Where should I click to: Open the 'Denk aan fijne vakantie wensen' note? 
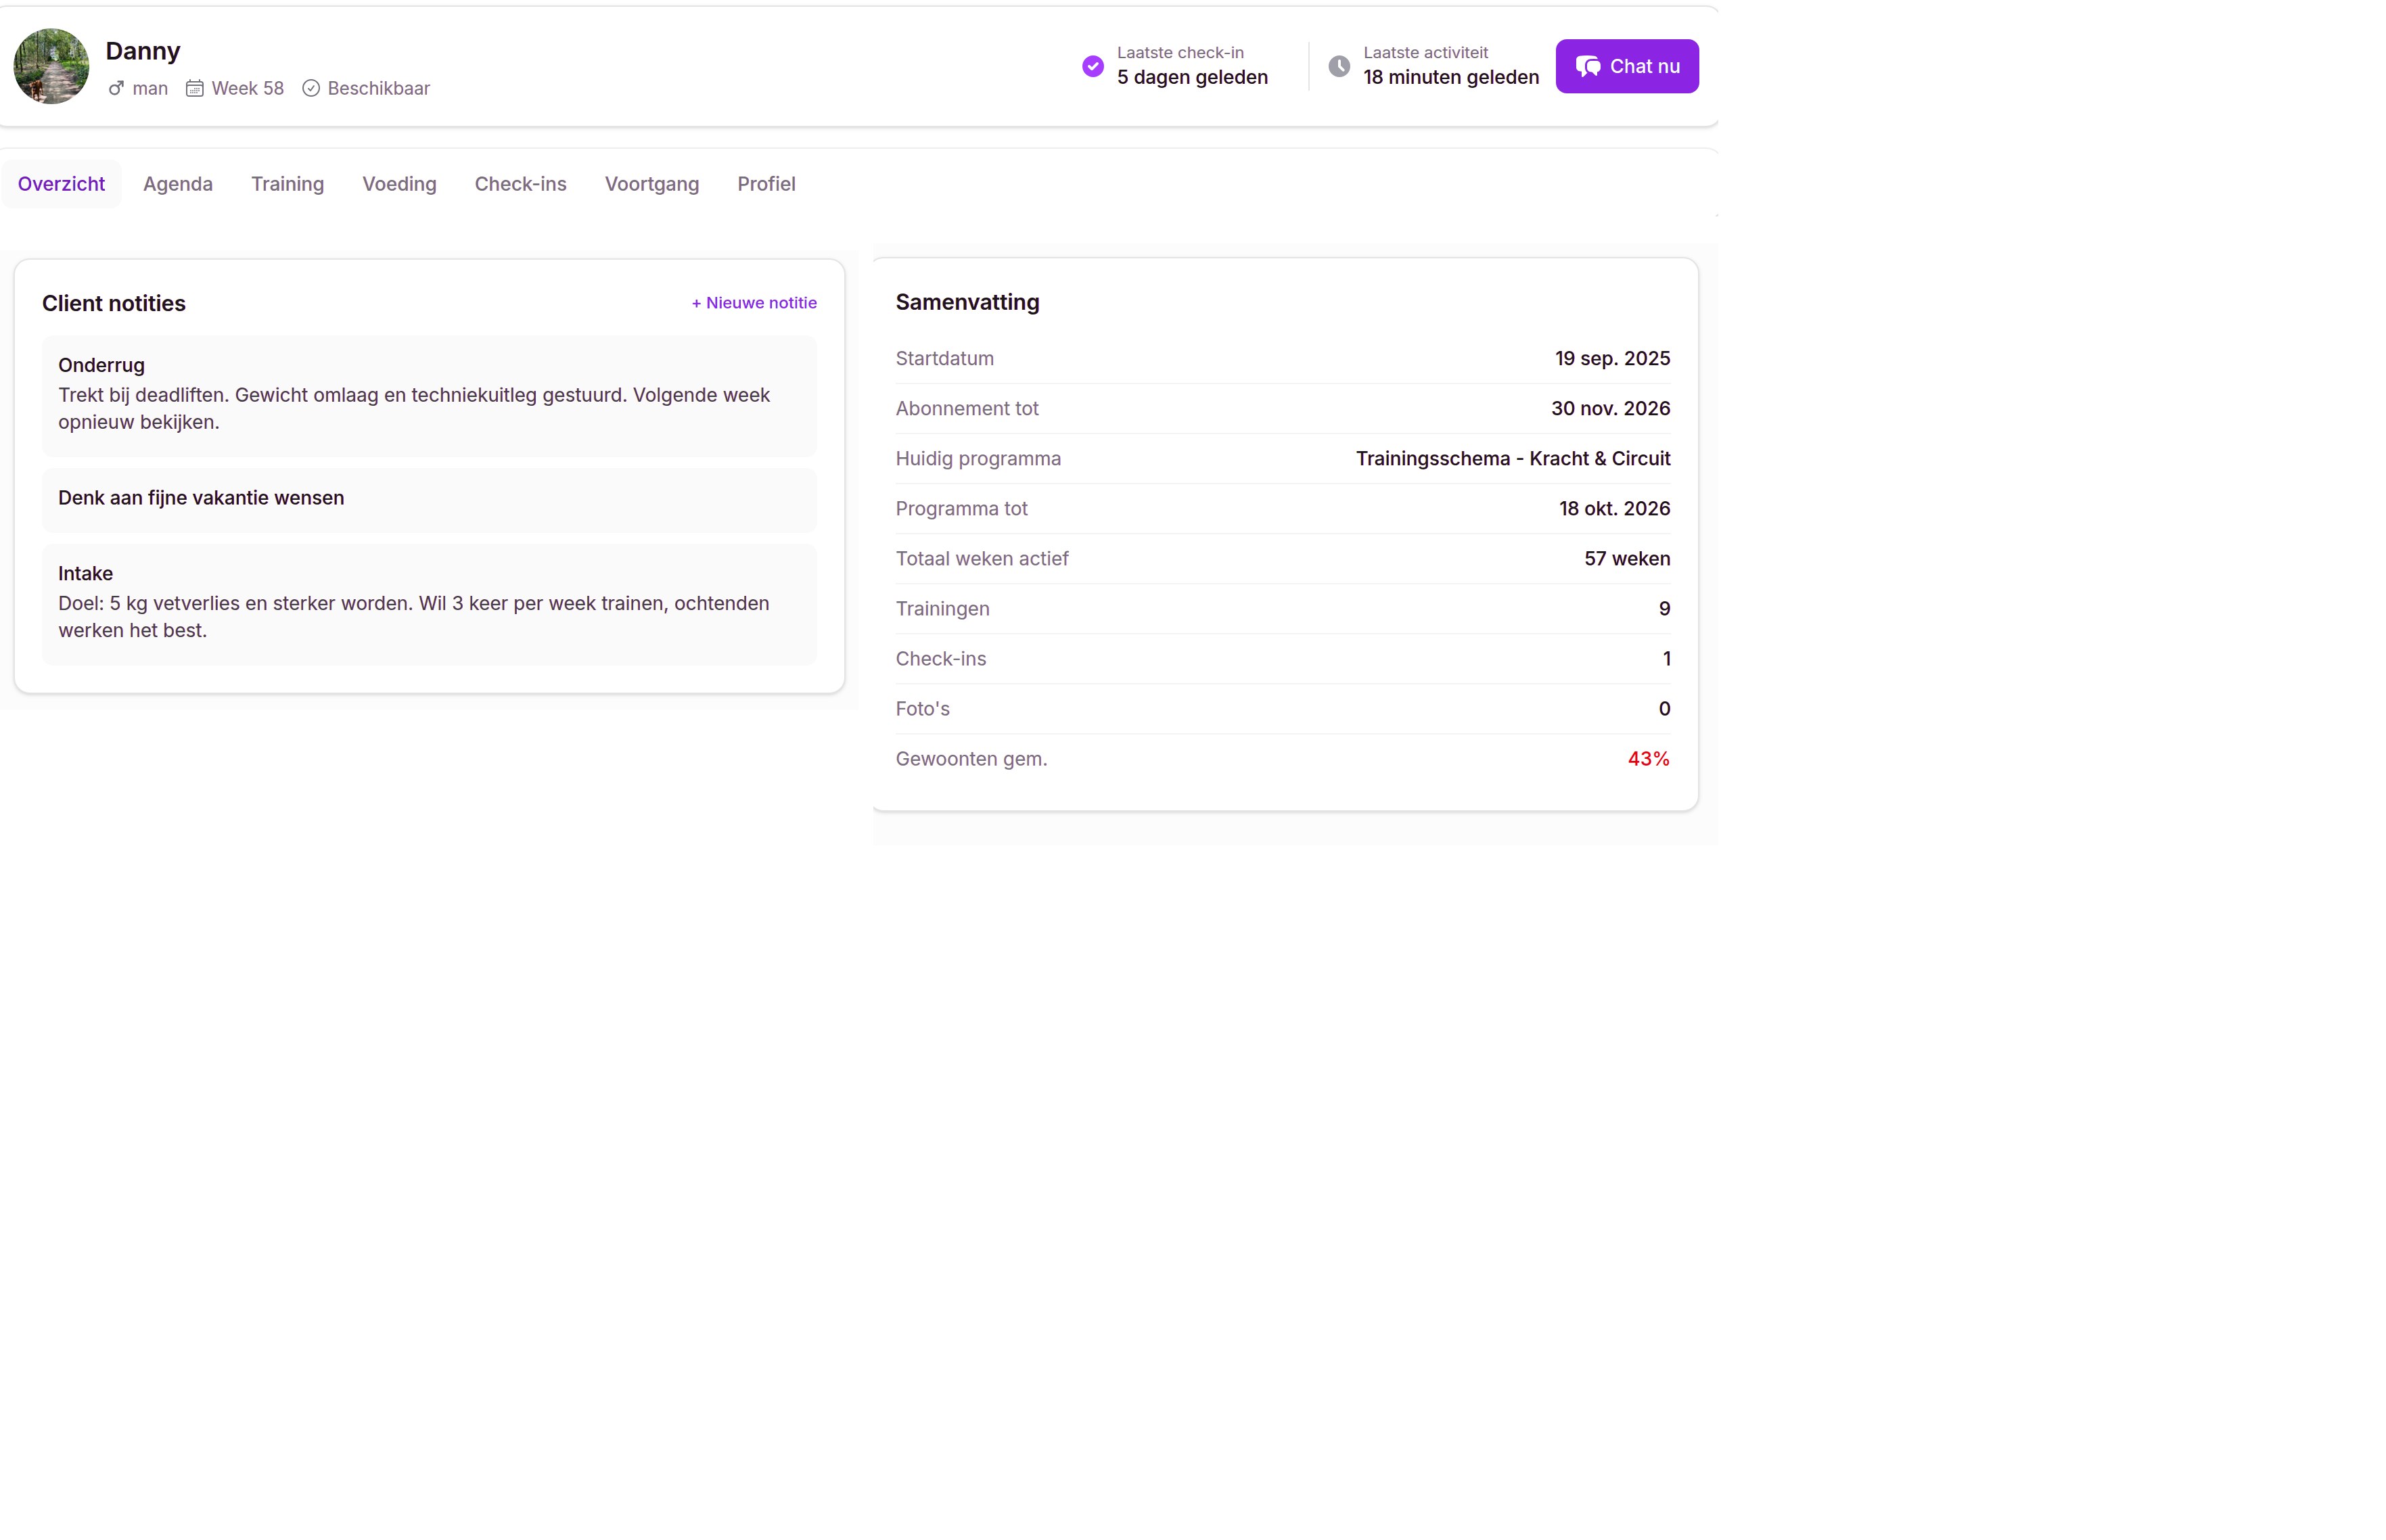tap(429, 499)
